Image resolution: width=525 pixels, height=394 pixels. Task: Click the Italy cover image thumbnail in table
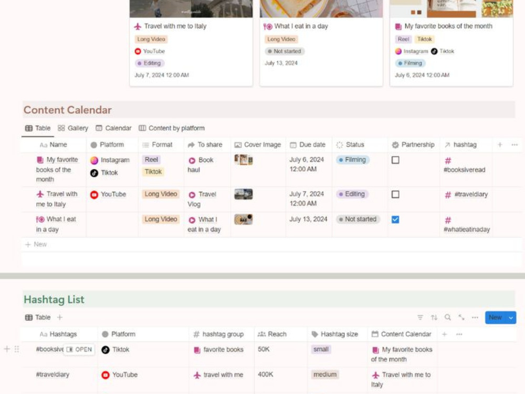coord(244,194)
